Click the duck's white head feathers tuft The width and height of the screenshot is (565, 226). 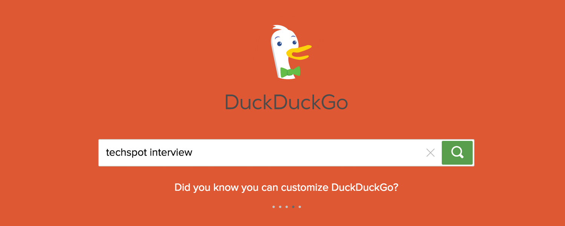278,29
